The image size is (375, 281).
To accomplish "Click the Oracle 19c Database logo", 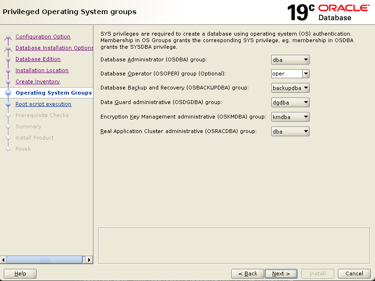I will click(x=328, y=13).
